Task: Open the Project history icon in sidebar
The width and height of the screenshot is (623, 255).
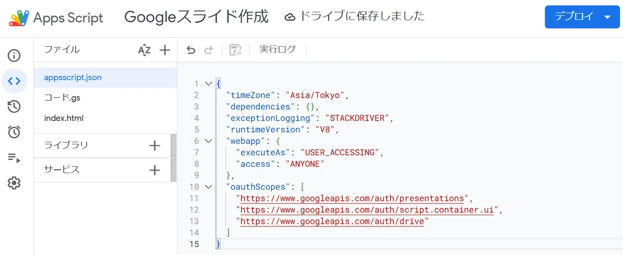Action: pos(14,106)
